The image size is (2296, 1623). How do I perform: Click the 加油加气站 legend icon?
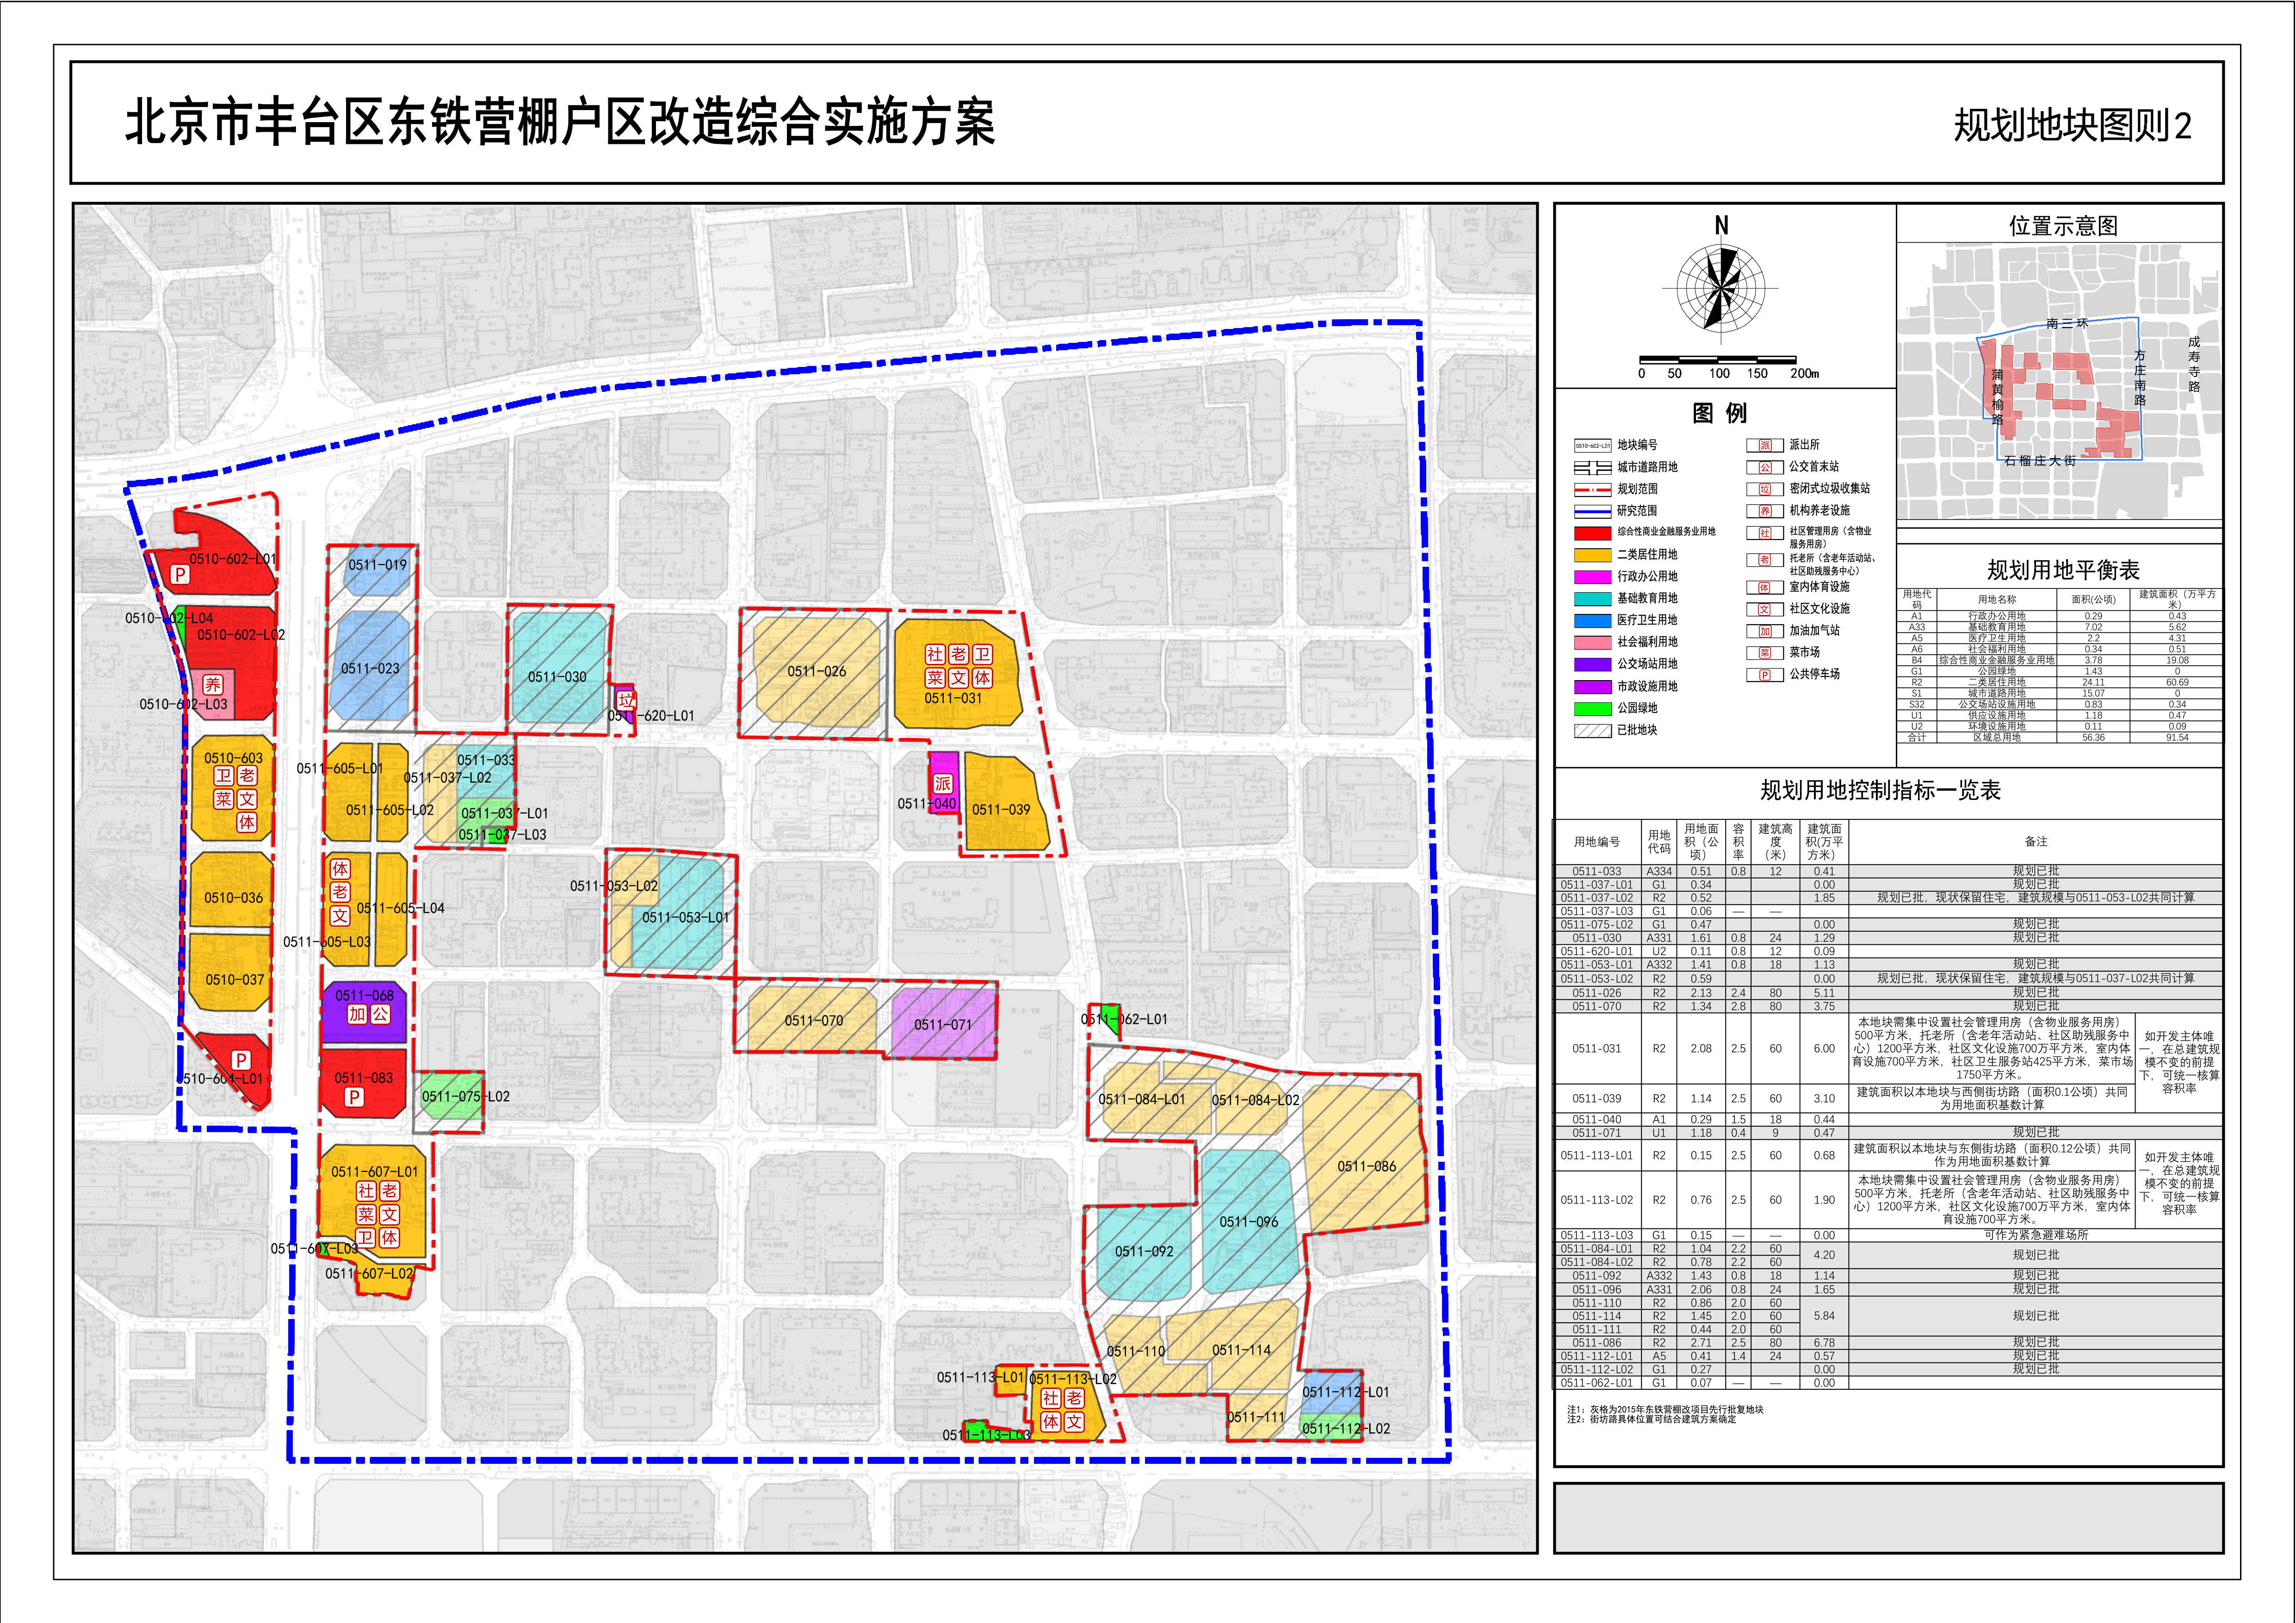(x=1765, y=631)
